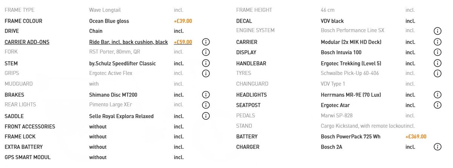
Task: View Bosch 2A charger info icon
Action: click(x=438, y=147)
